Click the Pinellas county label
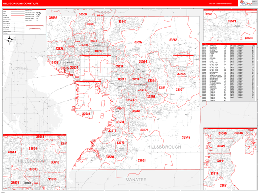 pos(21,68)
